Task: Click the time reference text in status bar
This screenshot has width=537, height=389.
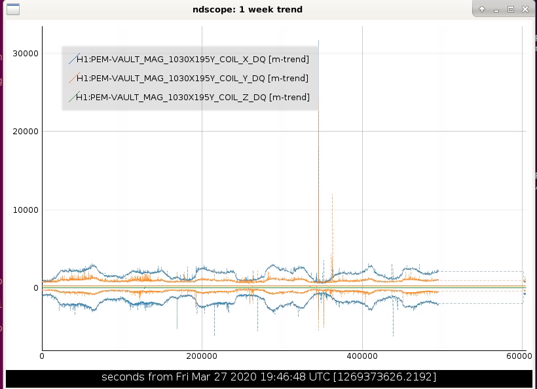Action: tap(269, 377)
